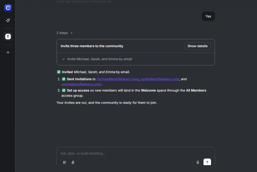The width and height of the screenshot is (257, 172).
Task: Click green checkbox beside Set up access
Action: click(x=64, y=90)
